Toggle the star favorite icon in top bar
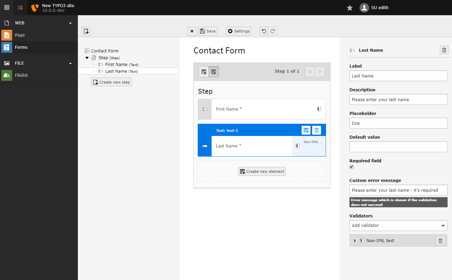The width and height of the screenshot is (452, 280). (x=349, y=7)
